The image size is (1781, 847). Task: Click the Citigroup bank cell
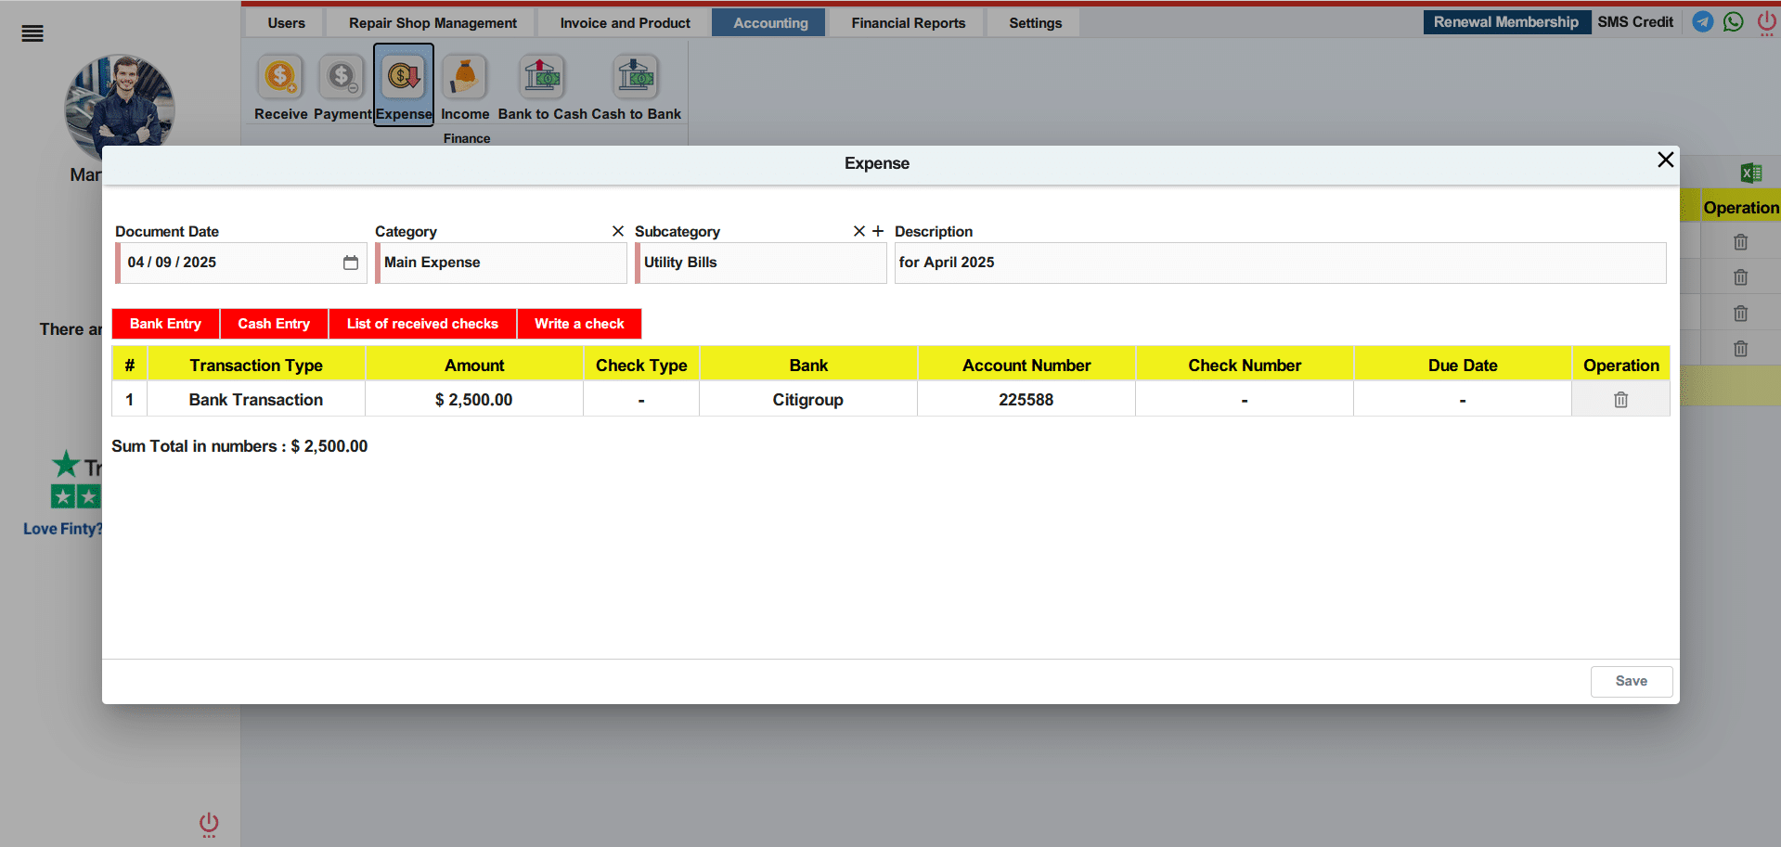(808, 400)
